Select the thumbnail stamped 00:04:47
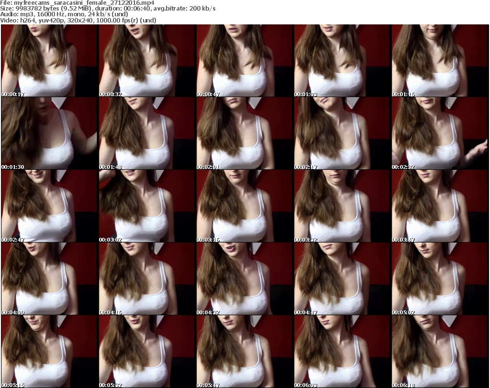Image resolution: width=490 pixels, height=388 pixels. [342, 279]
